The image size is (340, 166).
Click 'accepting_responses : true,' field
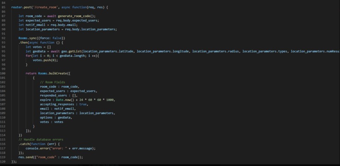(64, 104)
